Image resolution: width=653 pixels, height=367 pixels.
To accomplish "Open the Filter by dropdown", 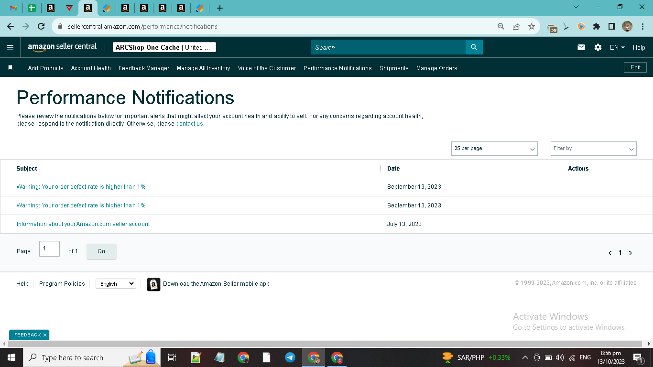I will tap(594, 149).
